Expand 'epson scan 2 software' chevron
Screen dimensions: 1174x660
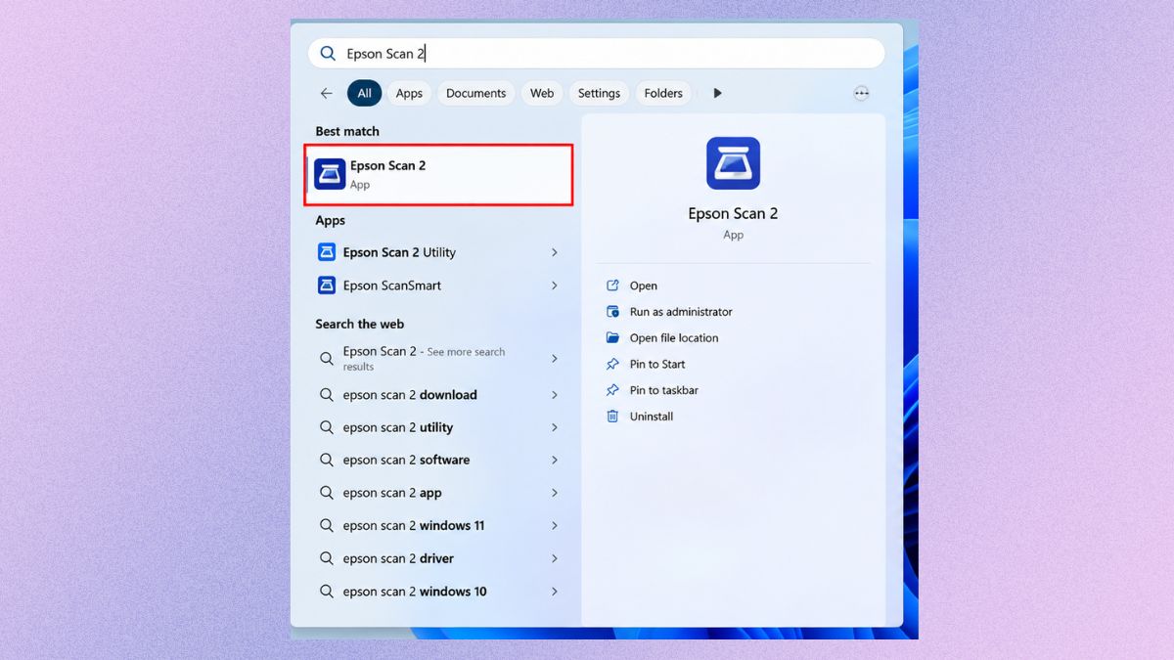tap(554, 460)
